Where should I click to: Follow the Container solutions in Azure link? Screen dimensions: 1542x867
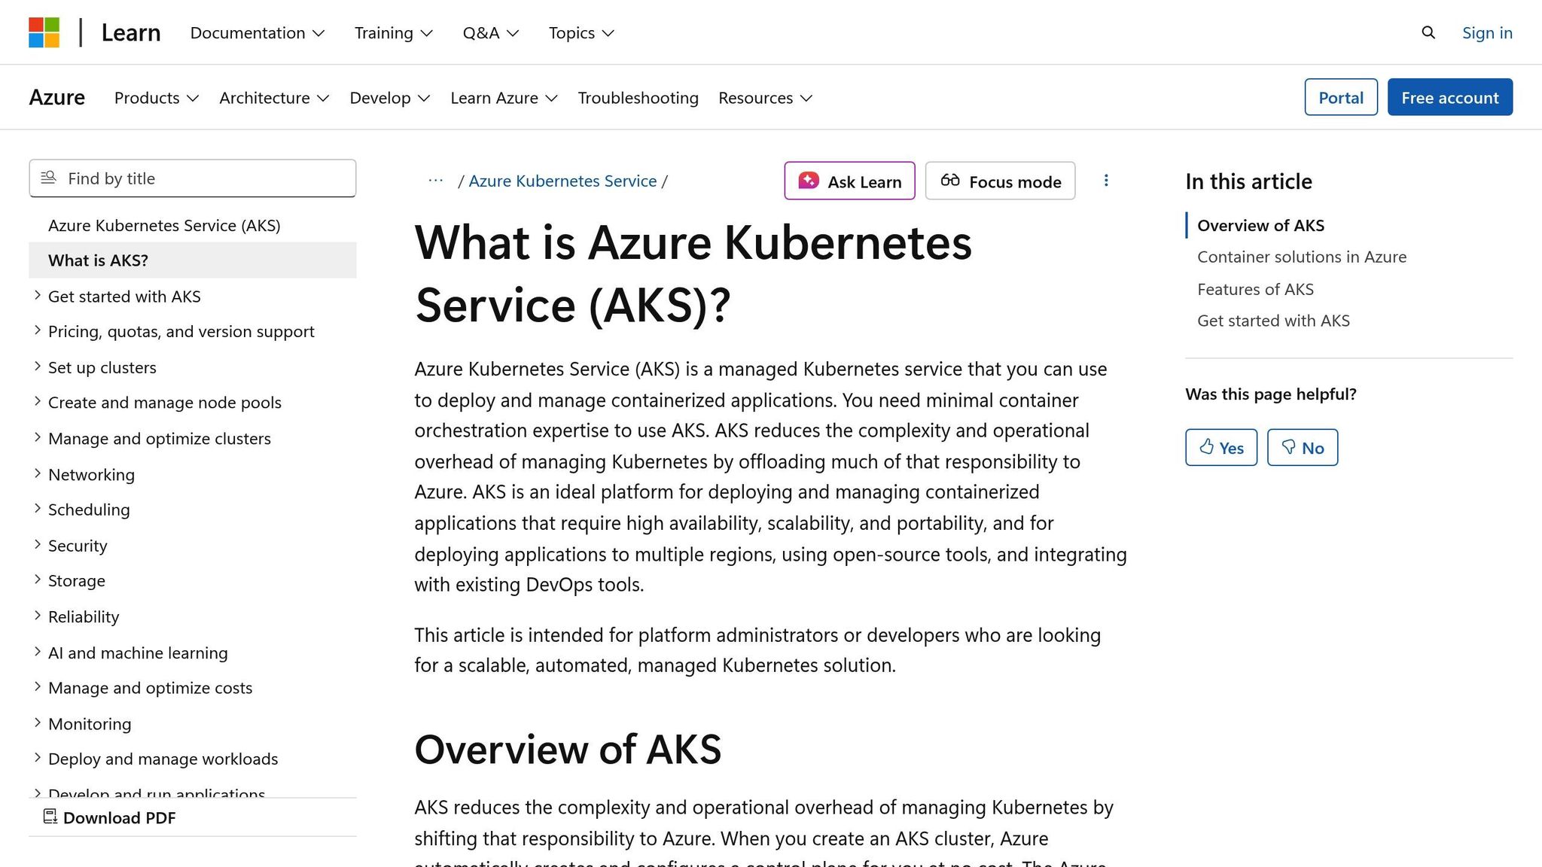pyautogui.click(x=1301, y=257)
